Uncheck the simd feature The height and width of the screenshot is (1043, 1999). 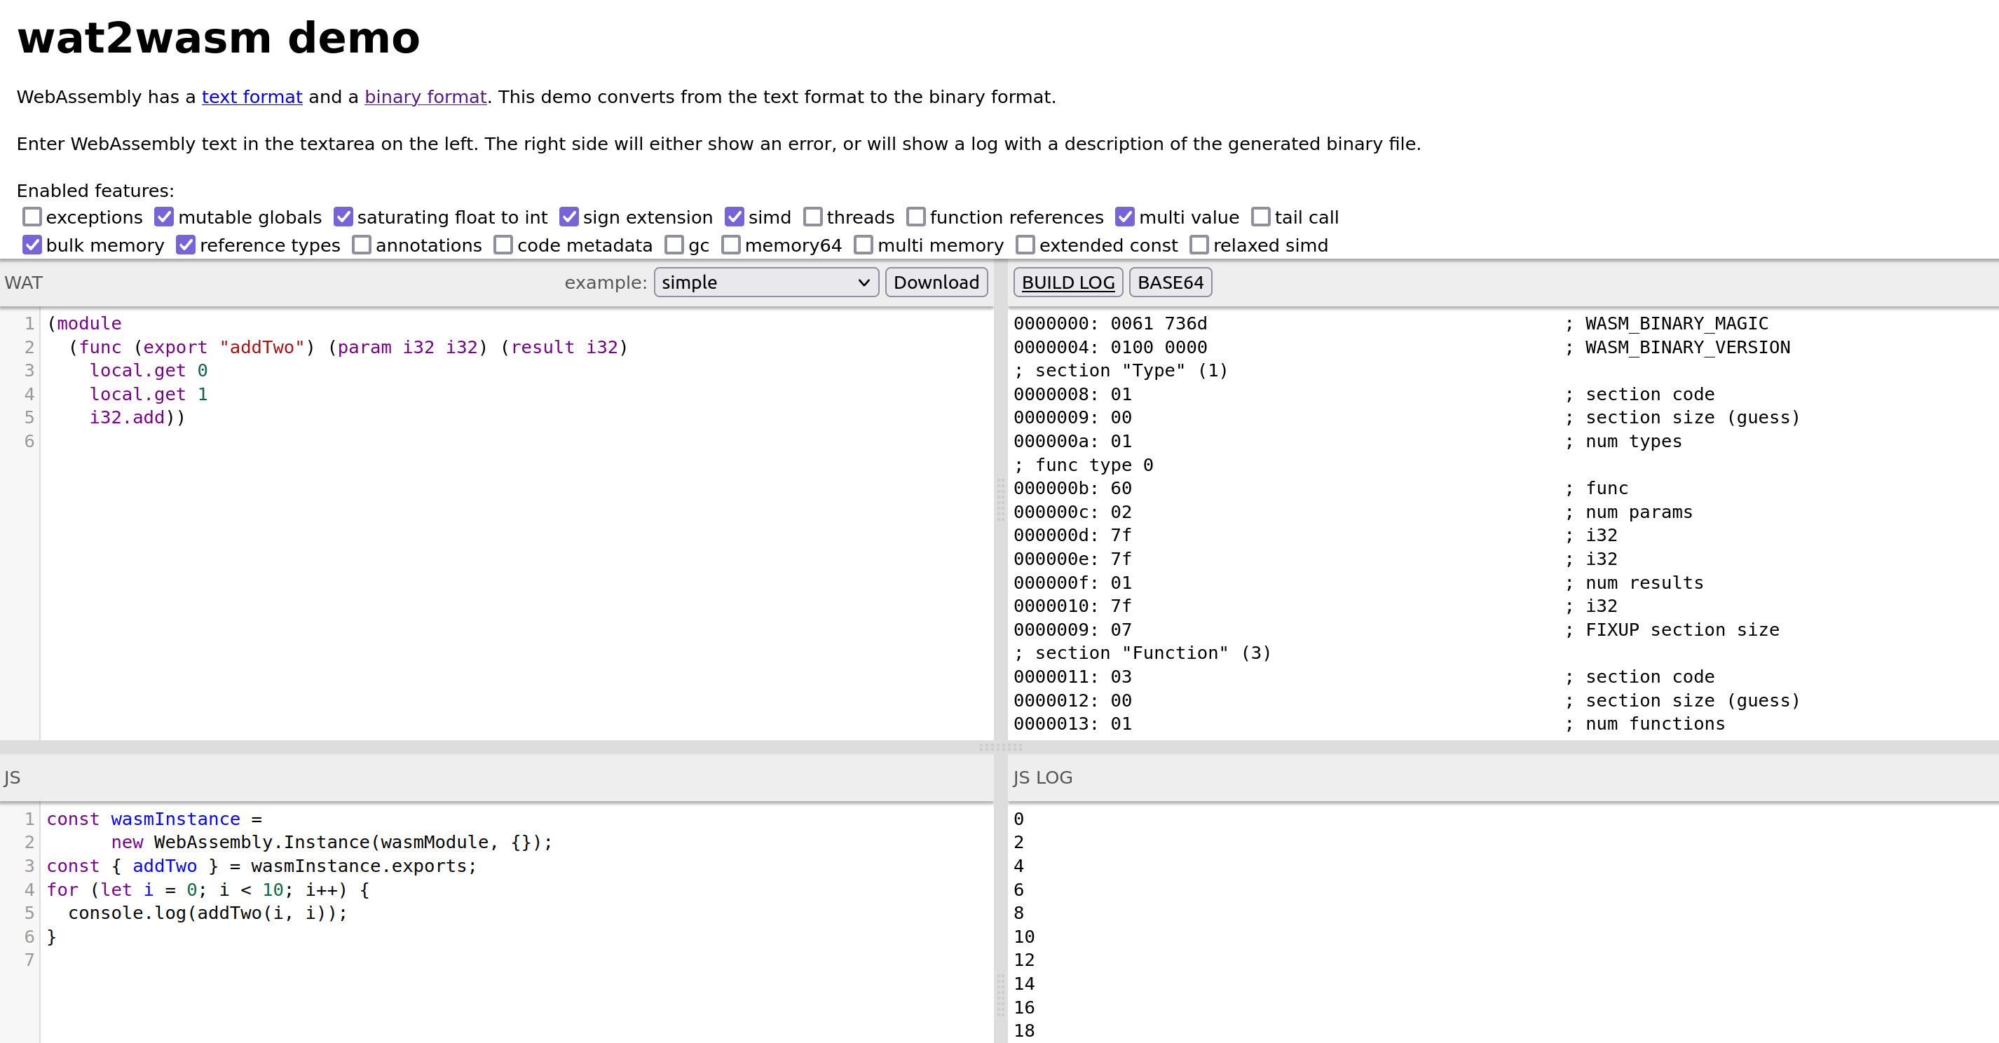click(734, 217)
